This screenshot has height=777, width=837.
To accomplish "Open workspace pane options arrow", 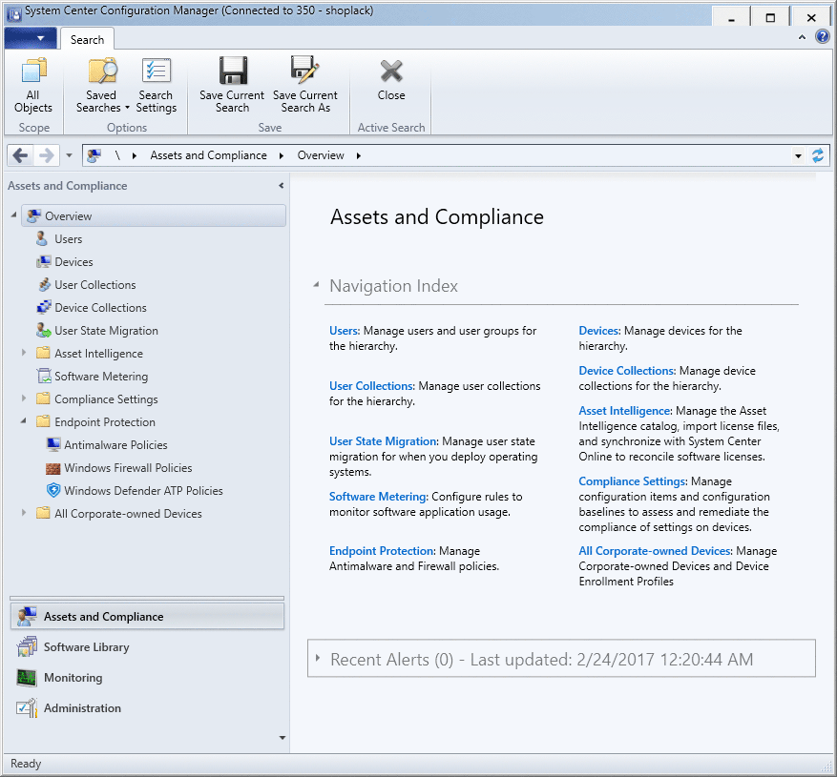I will [x=282, y=738].
